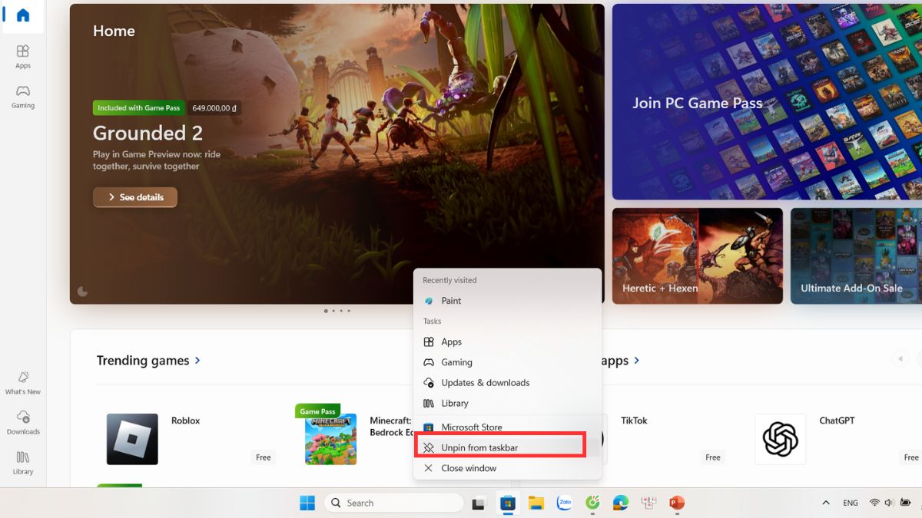Click the Minecraft Bedrock Edition game icon
The width and height of the screenshot is (922, 518).
(330, 439)
